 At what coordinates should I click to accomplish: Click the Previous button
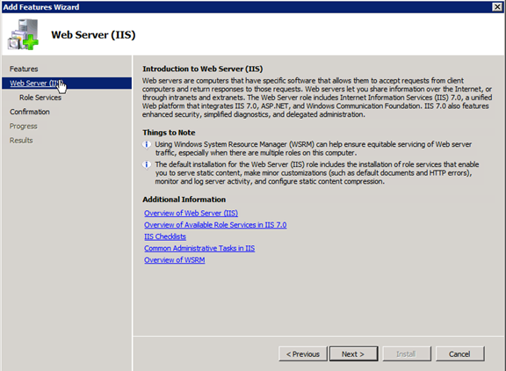tap(303, 354)
